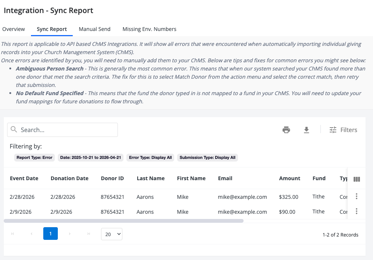Open the column chooser icon
373x260 pixels.
click(357, 179)
